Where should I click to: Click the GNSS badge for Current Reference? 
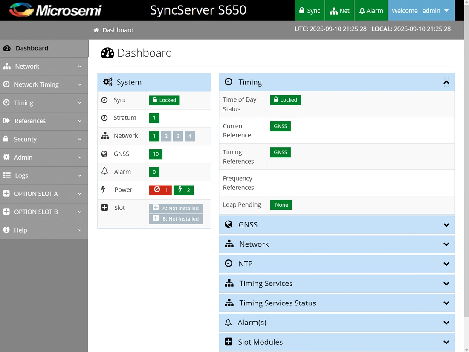(x=280, y=126)
